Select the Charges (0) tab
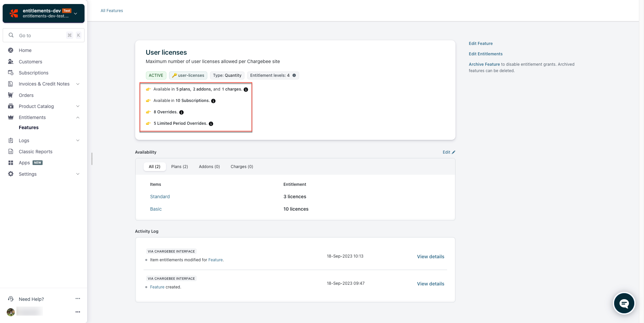 [x=242, y=167]
